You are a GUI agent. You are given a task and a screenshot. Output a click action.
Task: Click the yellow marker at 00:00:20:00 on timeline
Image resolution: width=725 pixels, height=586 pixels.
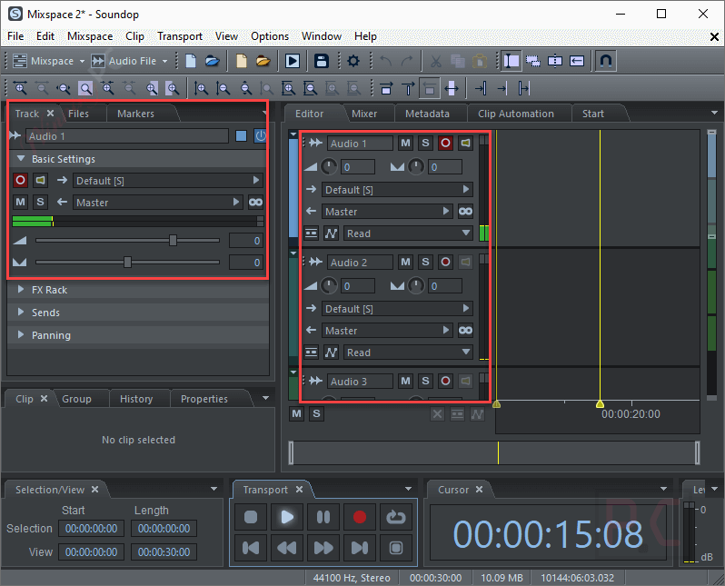[x=600, y=403]
